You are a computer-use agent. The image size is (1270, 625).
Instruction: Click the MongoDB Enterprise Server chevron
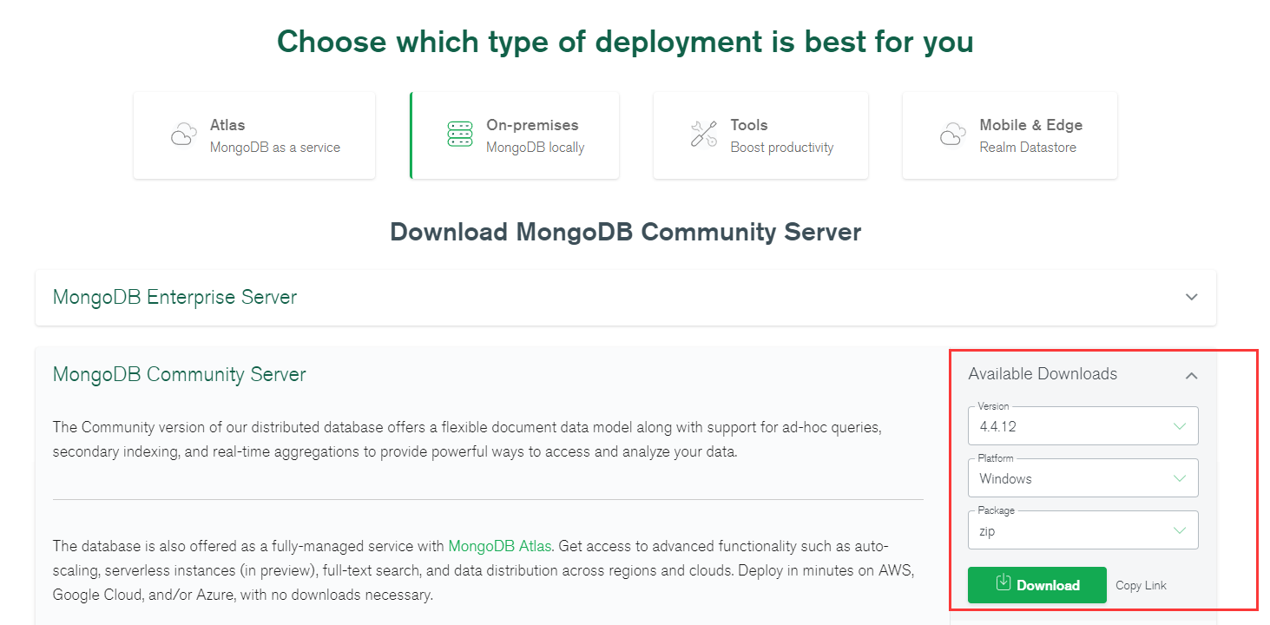1192,297
